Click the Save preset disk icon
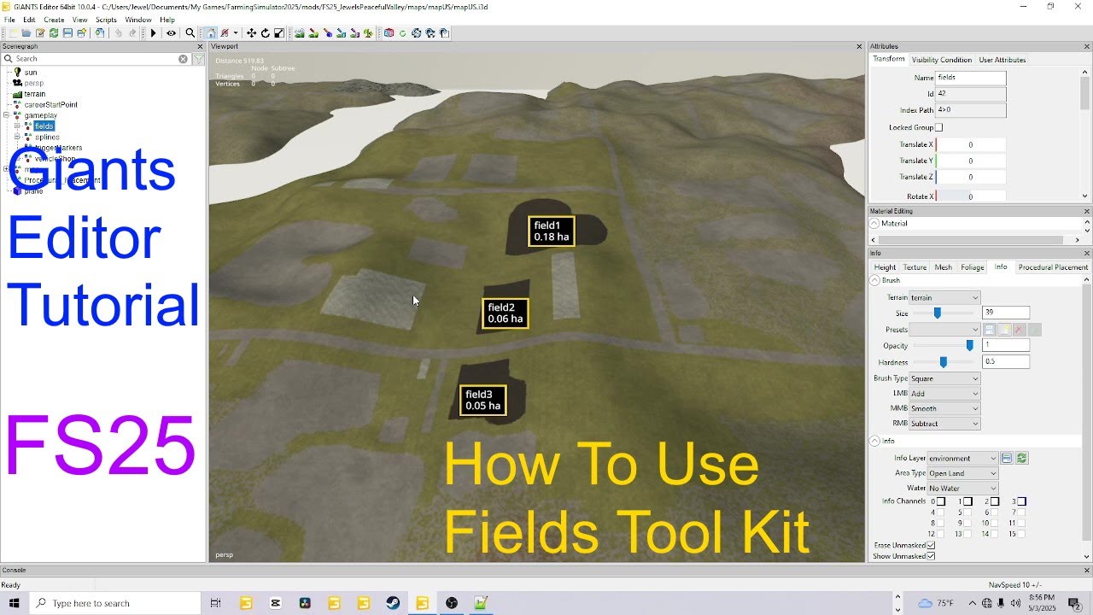Image resolution: width=1093 pixels, height=615 pixels. [x=990, y=330]
